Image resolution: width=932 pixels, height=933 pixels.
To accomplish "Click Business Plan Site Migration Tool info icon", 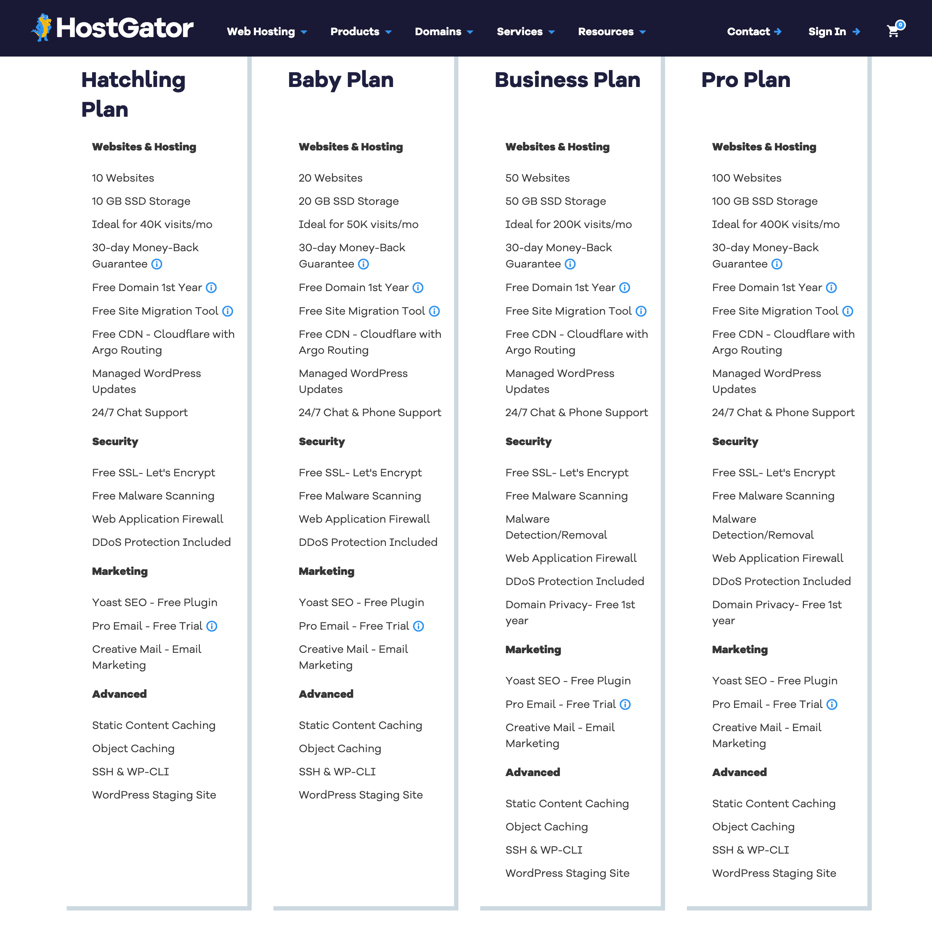I will [641, 311].
